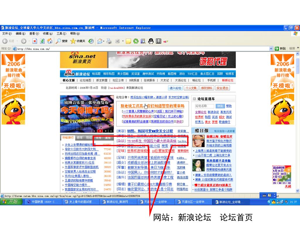The image size is (300, 225).
Task: Edit the page with the Word icon
Action: click(x=117, y=41)
